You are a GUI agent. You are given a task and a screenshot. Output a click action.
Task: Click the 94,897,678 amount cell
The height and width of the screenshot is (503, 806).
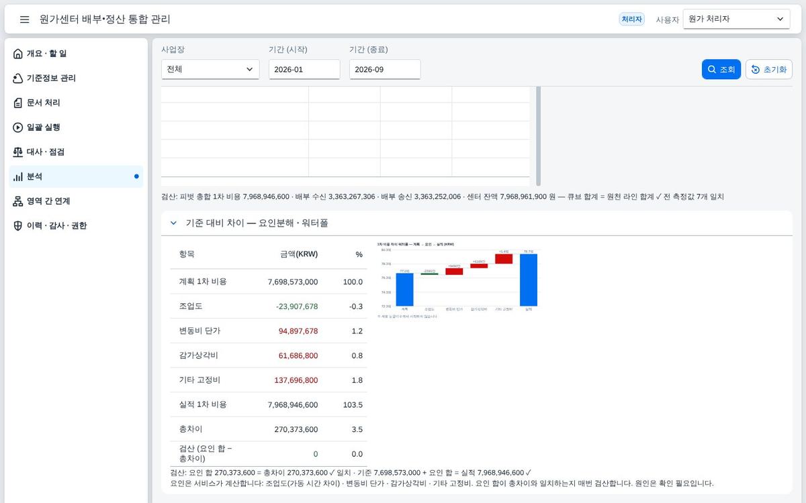(x=298, y=331)
